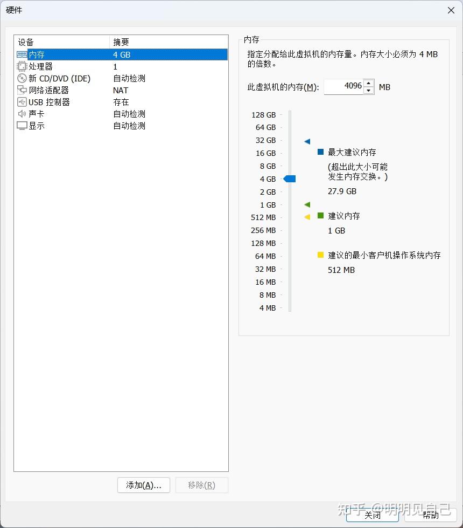The image size is (463, 528).
Task: Select the 内存 device icon
Action: coord(22,54)
